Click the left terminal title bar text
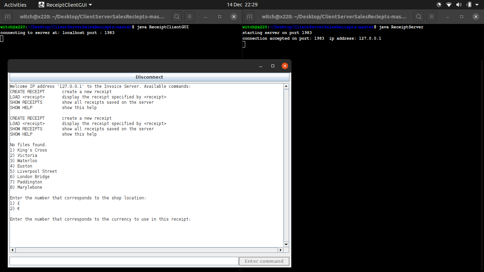Viewport: 484px width, 272px height. click(92, 17)
